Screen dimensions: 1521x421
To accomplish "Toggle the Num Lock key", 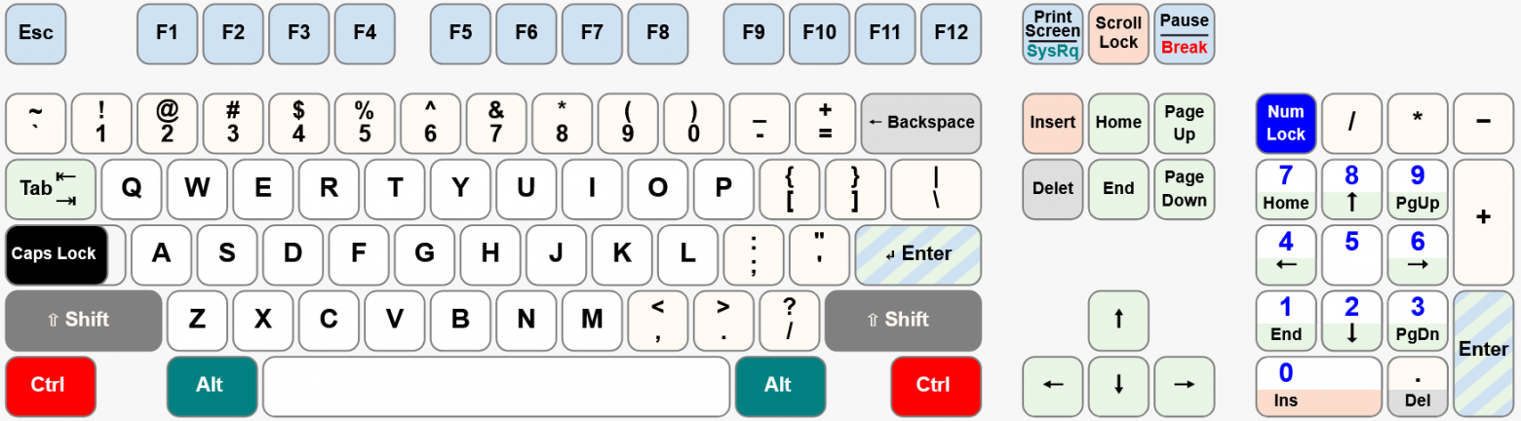I will pos(1285,124).
